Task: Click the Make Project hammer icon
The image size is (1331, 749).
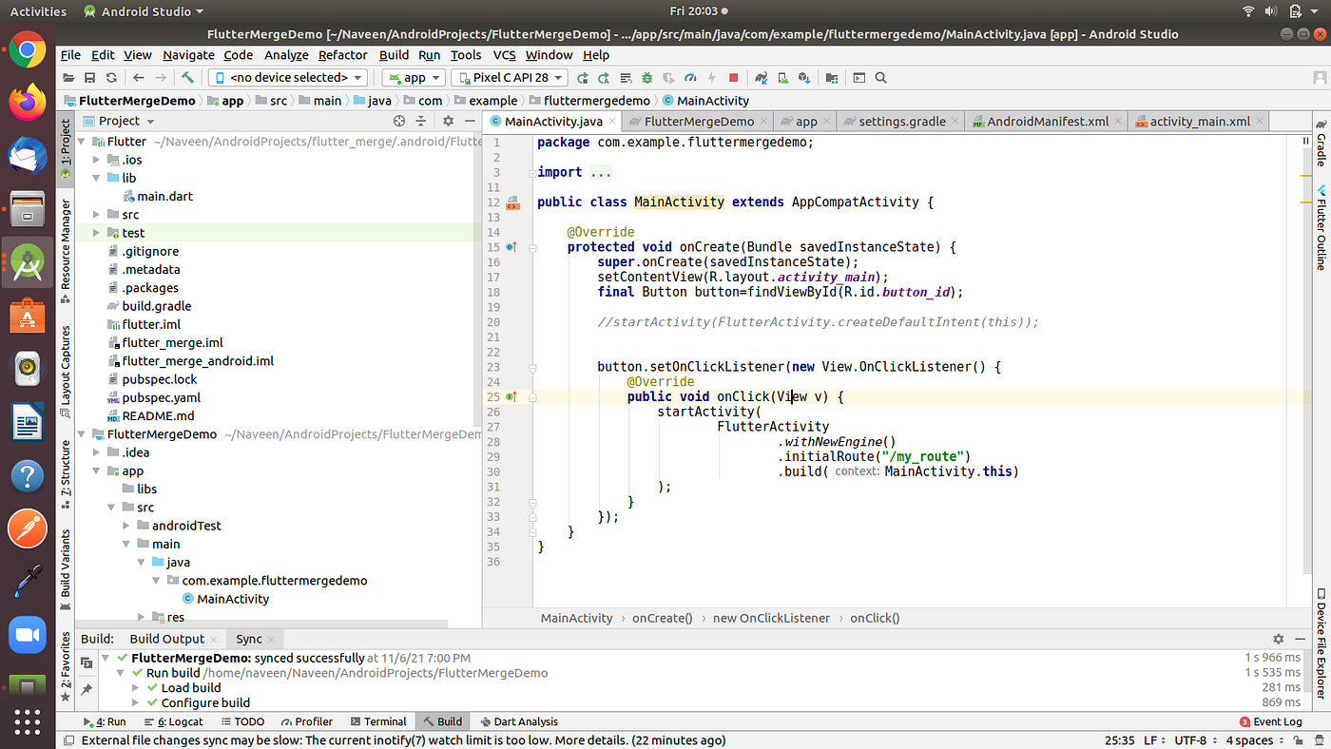Action: (188, 78)
